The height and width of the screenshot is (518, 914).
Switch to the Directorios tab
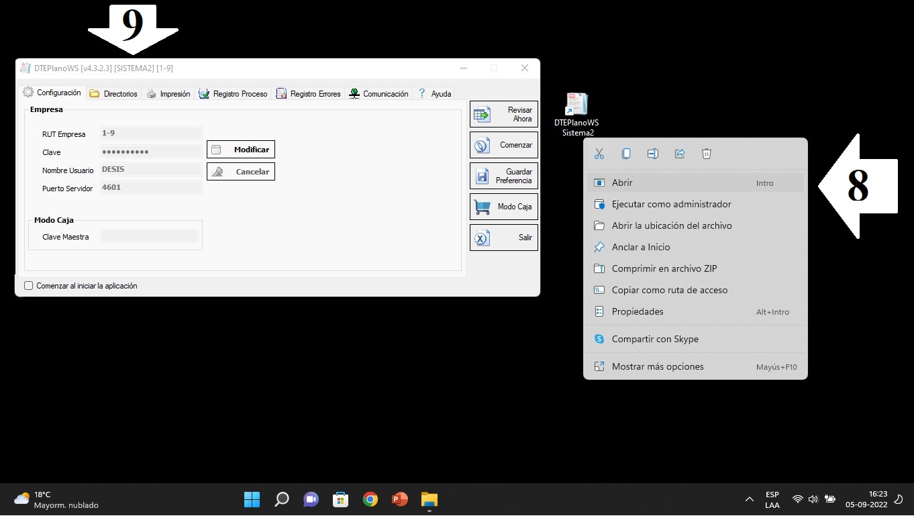113,94
